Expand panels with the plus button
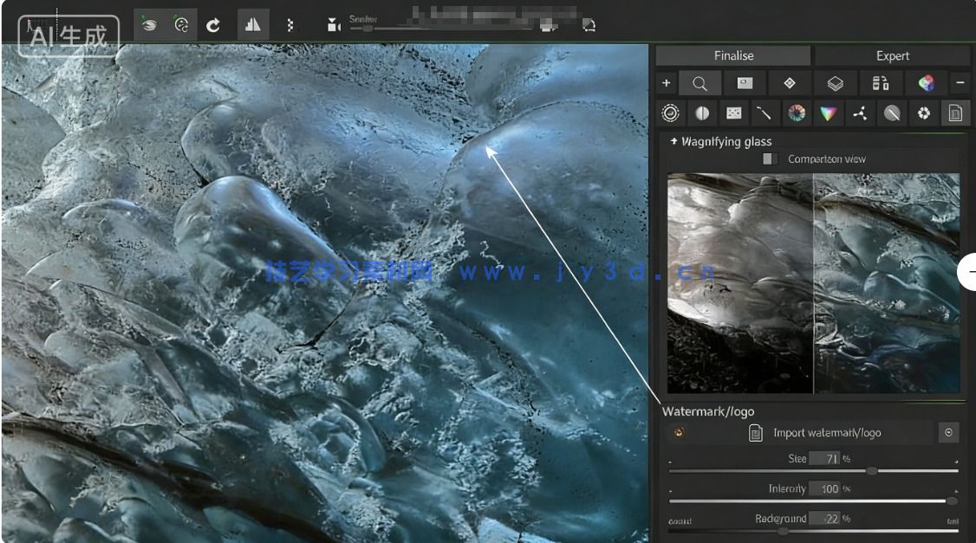976x543 pixels. pos(666,84)
